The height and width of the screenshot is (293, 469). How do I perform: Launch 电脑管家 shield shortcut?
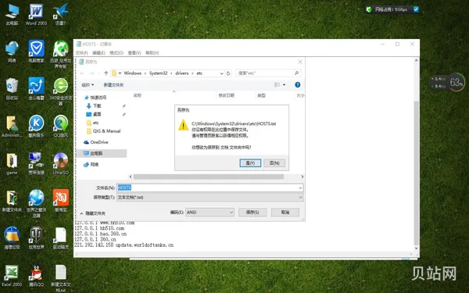pos(36,52)
